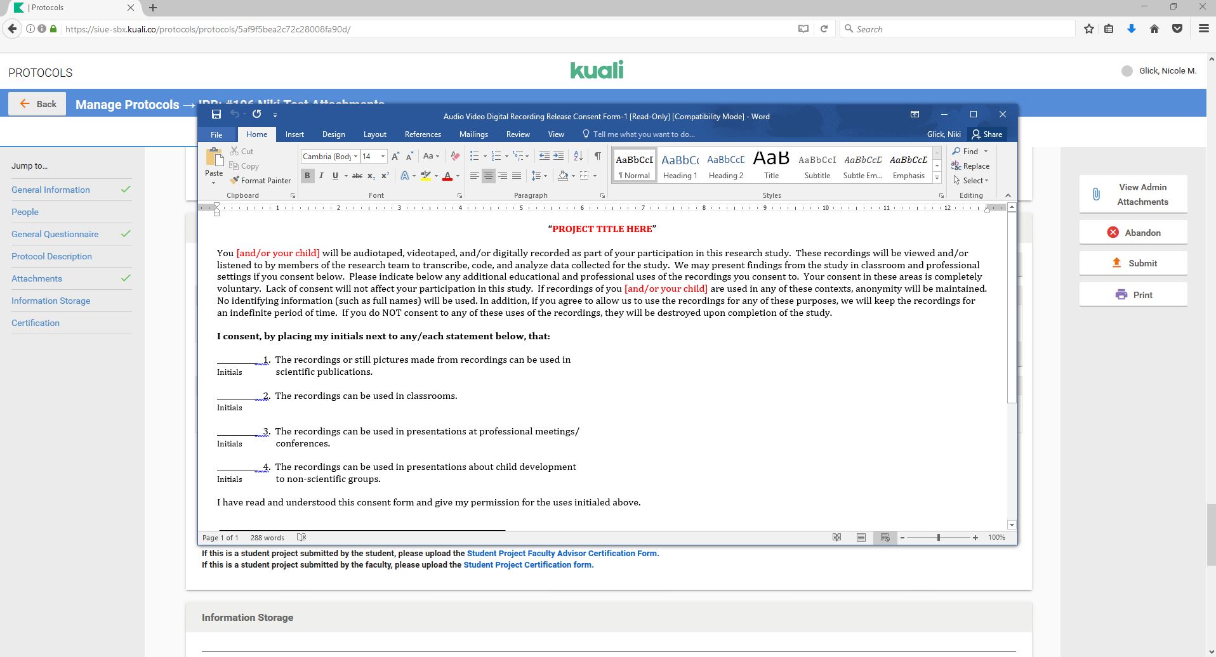Expand the Styles gallery More arrow
Screen dimensions: 1216x657
click(x=937, y=178)
